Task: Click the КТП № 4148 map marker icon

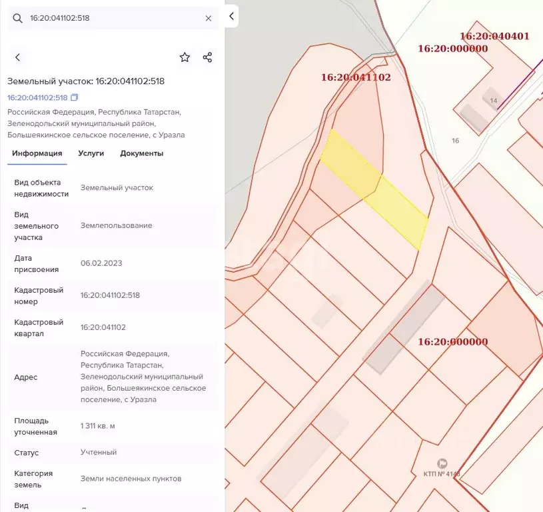Action: click(442, 463)
